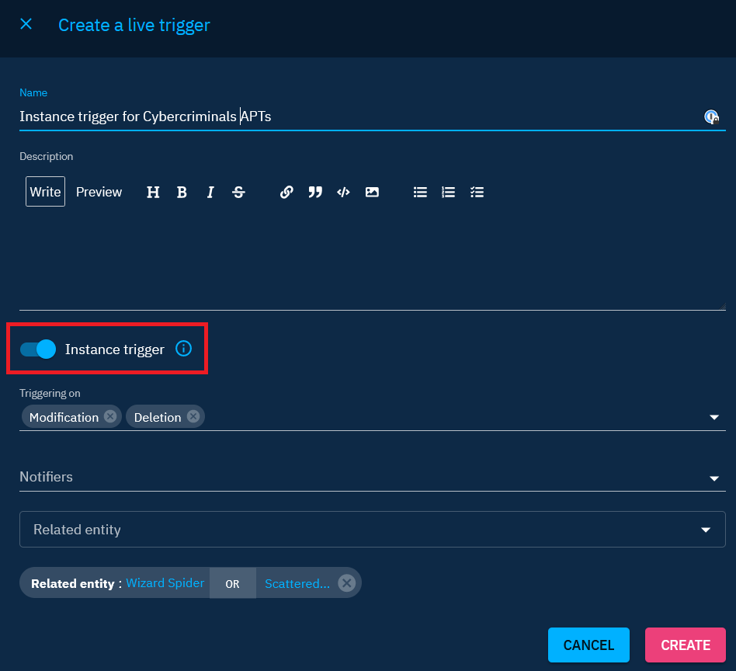Disable the Instance trigger switch

coord(38,349)
